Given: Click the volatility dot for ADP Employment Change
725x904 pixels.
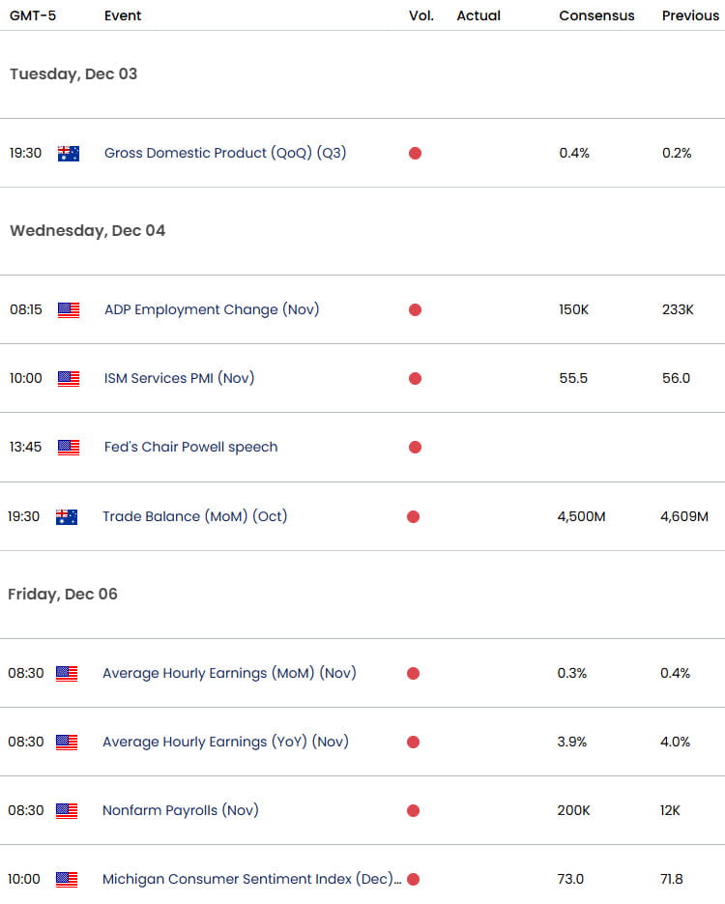Looking at the screenshot, I should tap(415, 309).
